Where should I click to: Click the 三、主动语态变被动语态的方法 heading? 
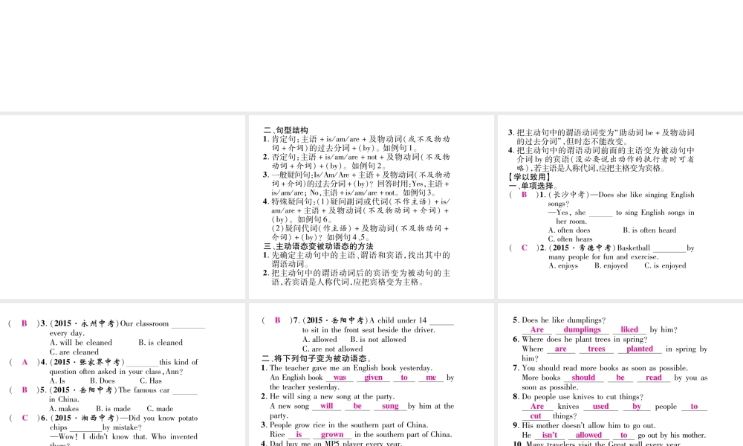tap(319, 246)
